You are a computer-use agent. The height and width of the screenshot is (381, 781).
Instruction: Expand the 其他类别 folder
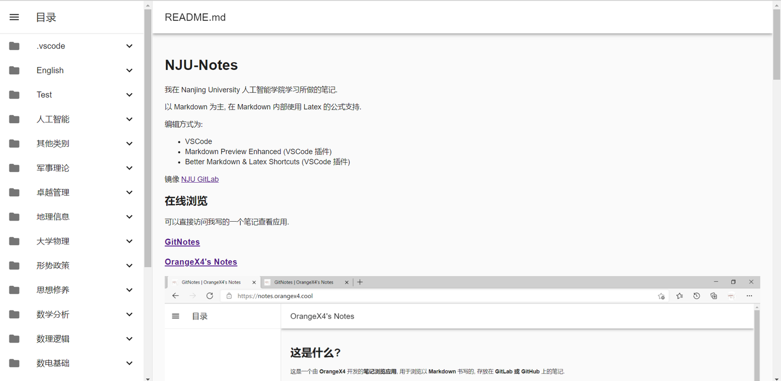coord(129,143)
